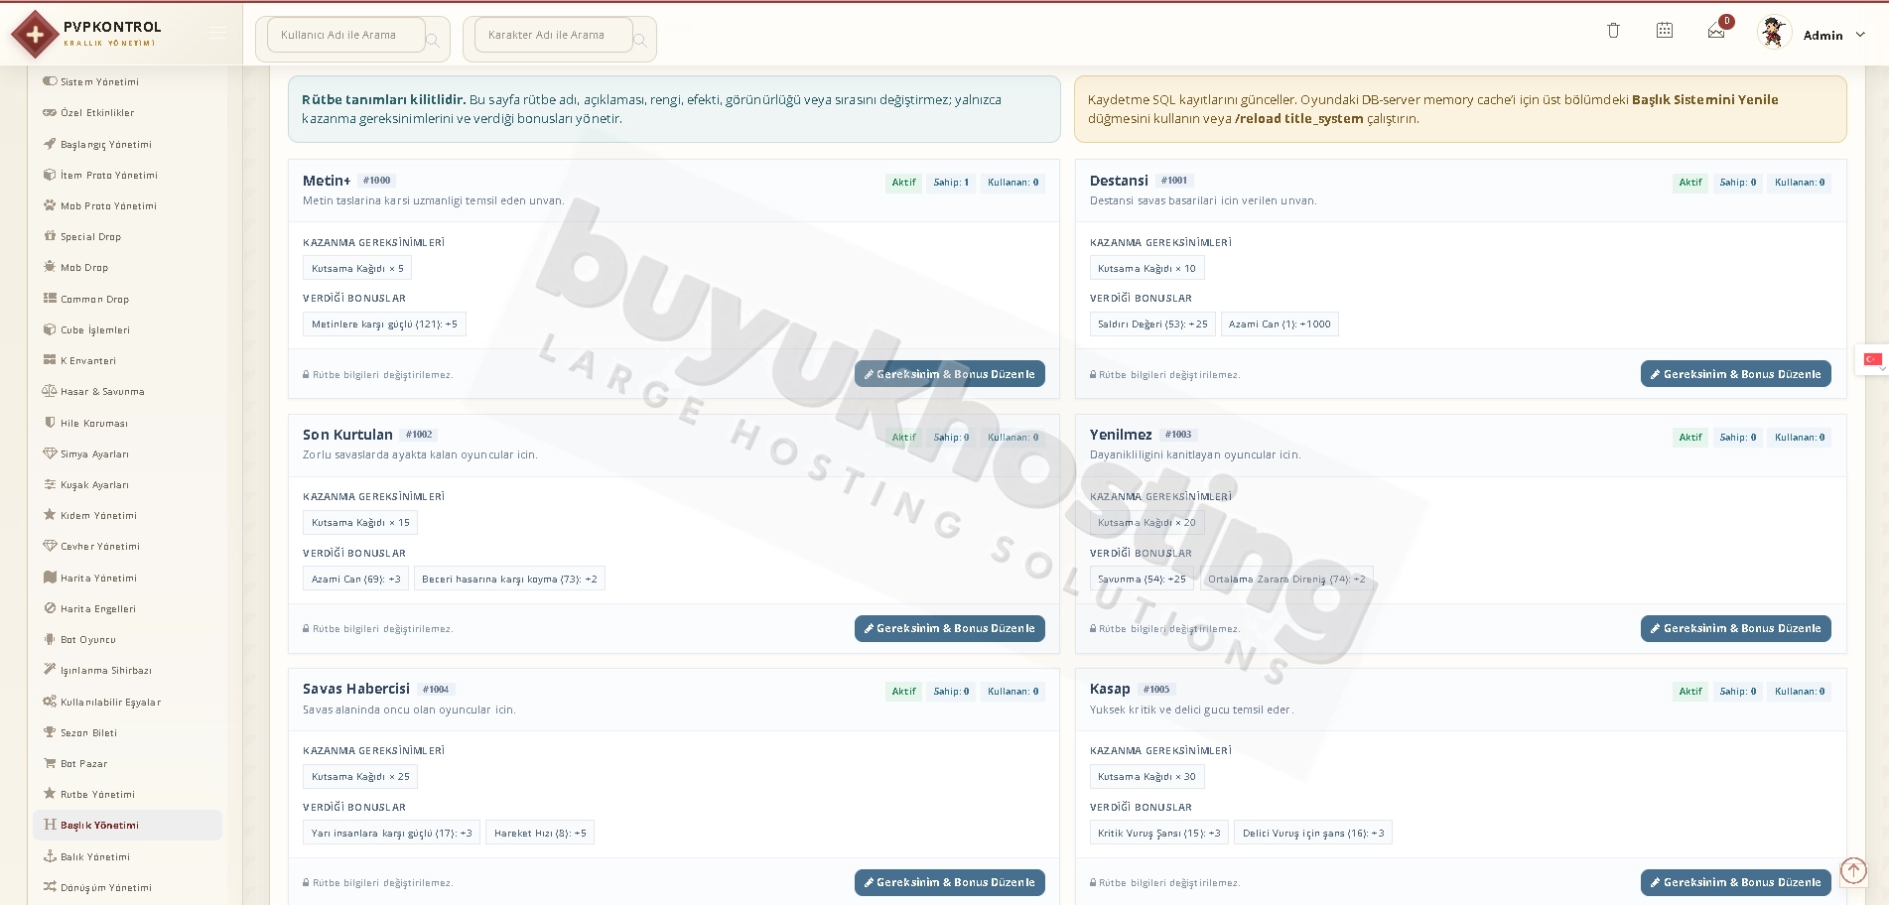Click the Harita Yönetimi map icon

50,578
